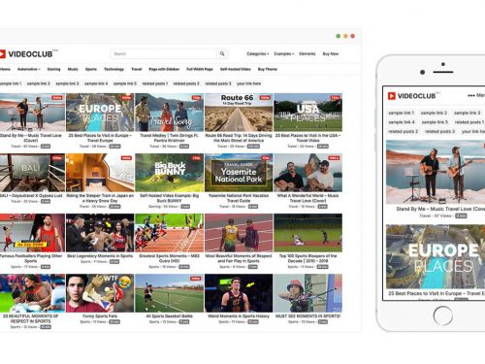Open the Yosemite National Park thumbnail

click(x=239, y=173)
